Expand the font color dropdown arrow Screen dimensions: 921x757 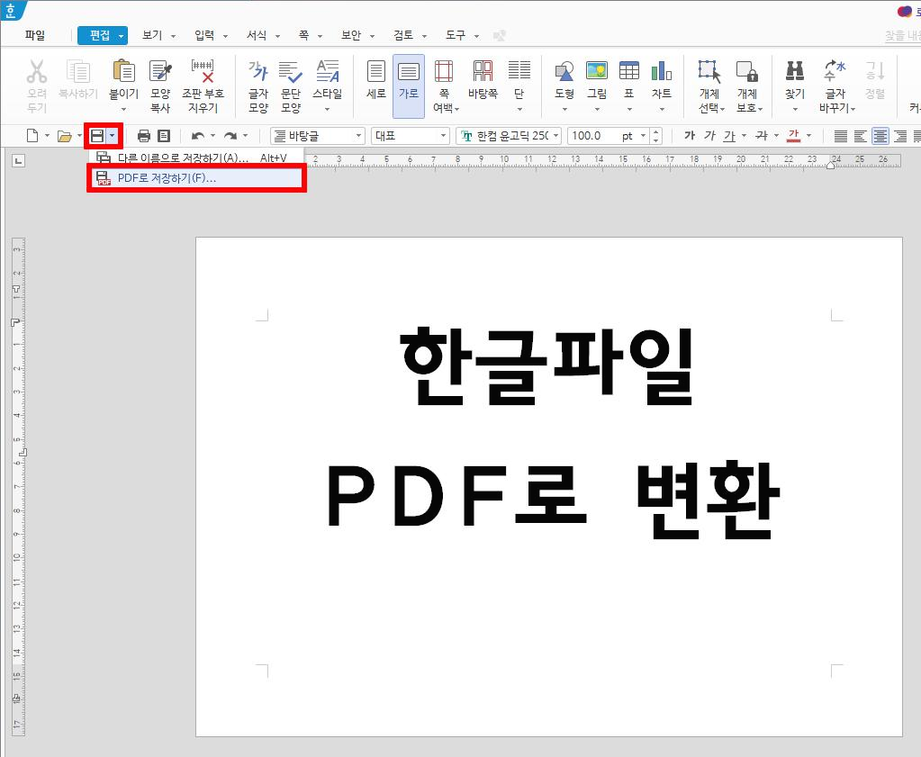point(808,136)
